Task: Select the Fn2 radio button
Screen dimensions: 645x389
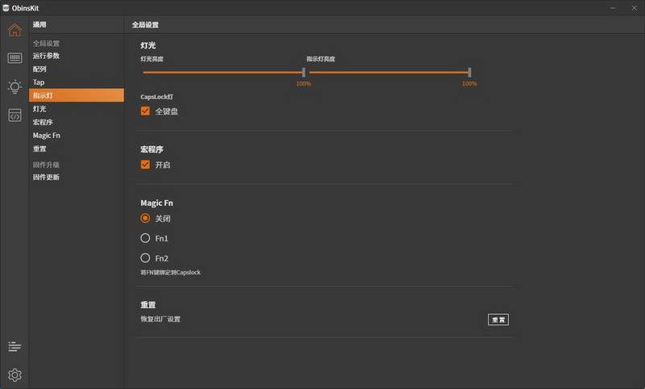Action: tap(146, 258)
